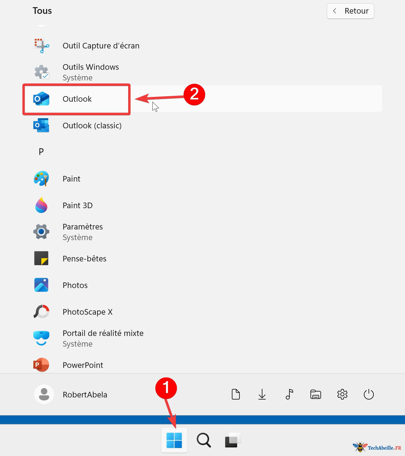
Task: Launch the Paint 3D icon
Action: (41, 205)
